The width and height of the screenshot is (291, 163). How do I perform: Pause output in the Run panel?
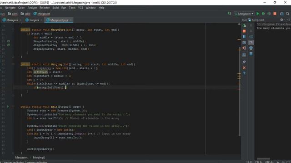click(x=244, y=37)
